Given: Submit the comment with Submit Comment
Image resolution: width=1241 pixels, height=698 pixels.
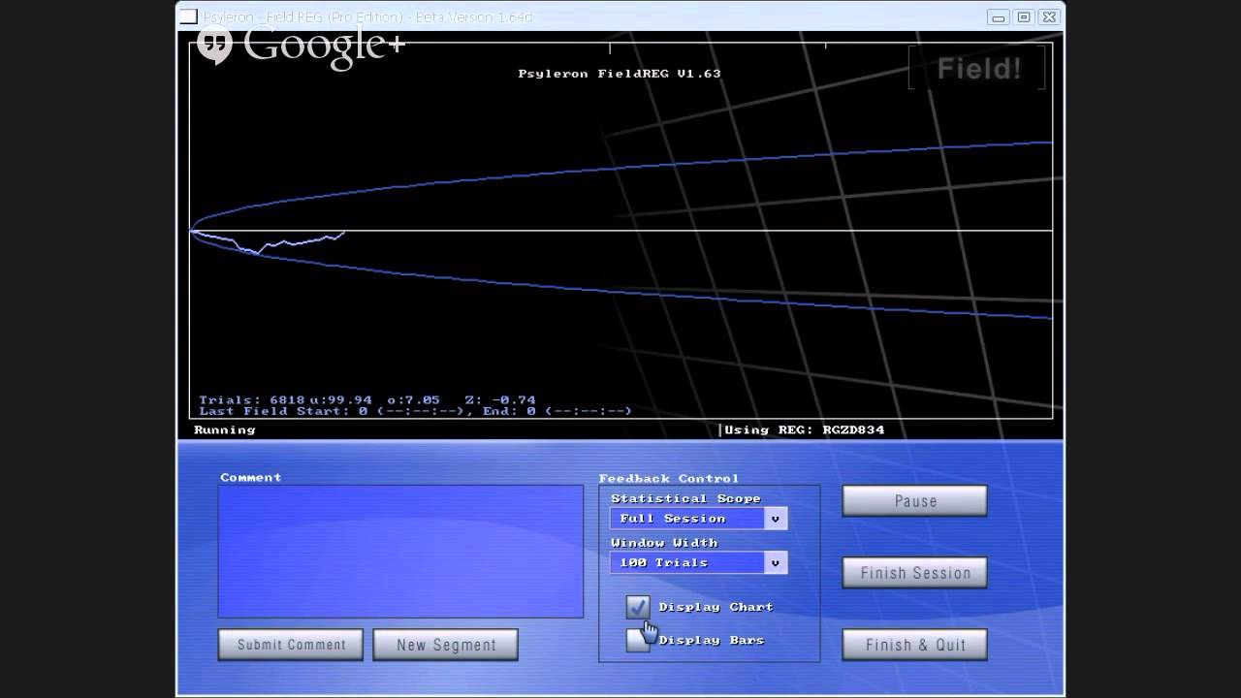Looking at the screenshot, I should click(x=291, y=645).
